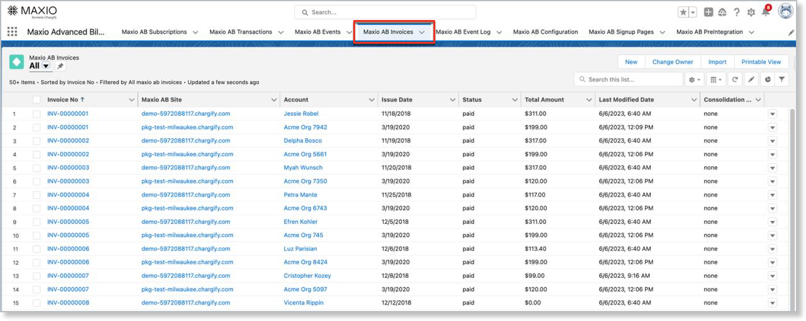Sort by the Invoice No column header
This screenshot has width=806, height=321.
pyautogui.click(x=65, y=99)
